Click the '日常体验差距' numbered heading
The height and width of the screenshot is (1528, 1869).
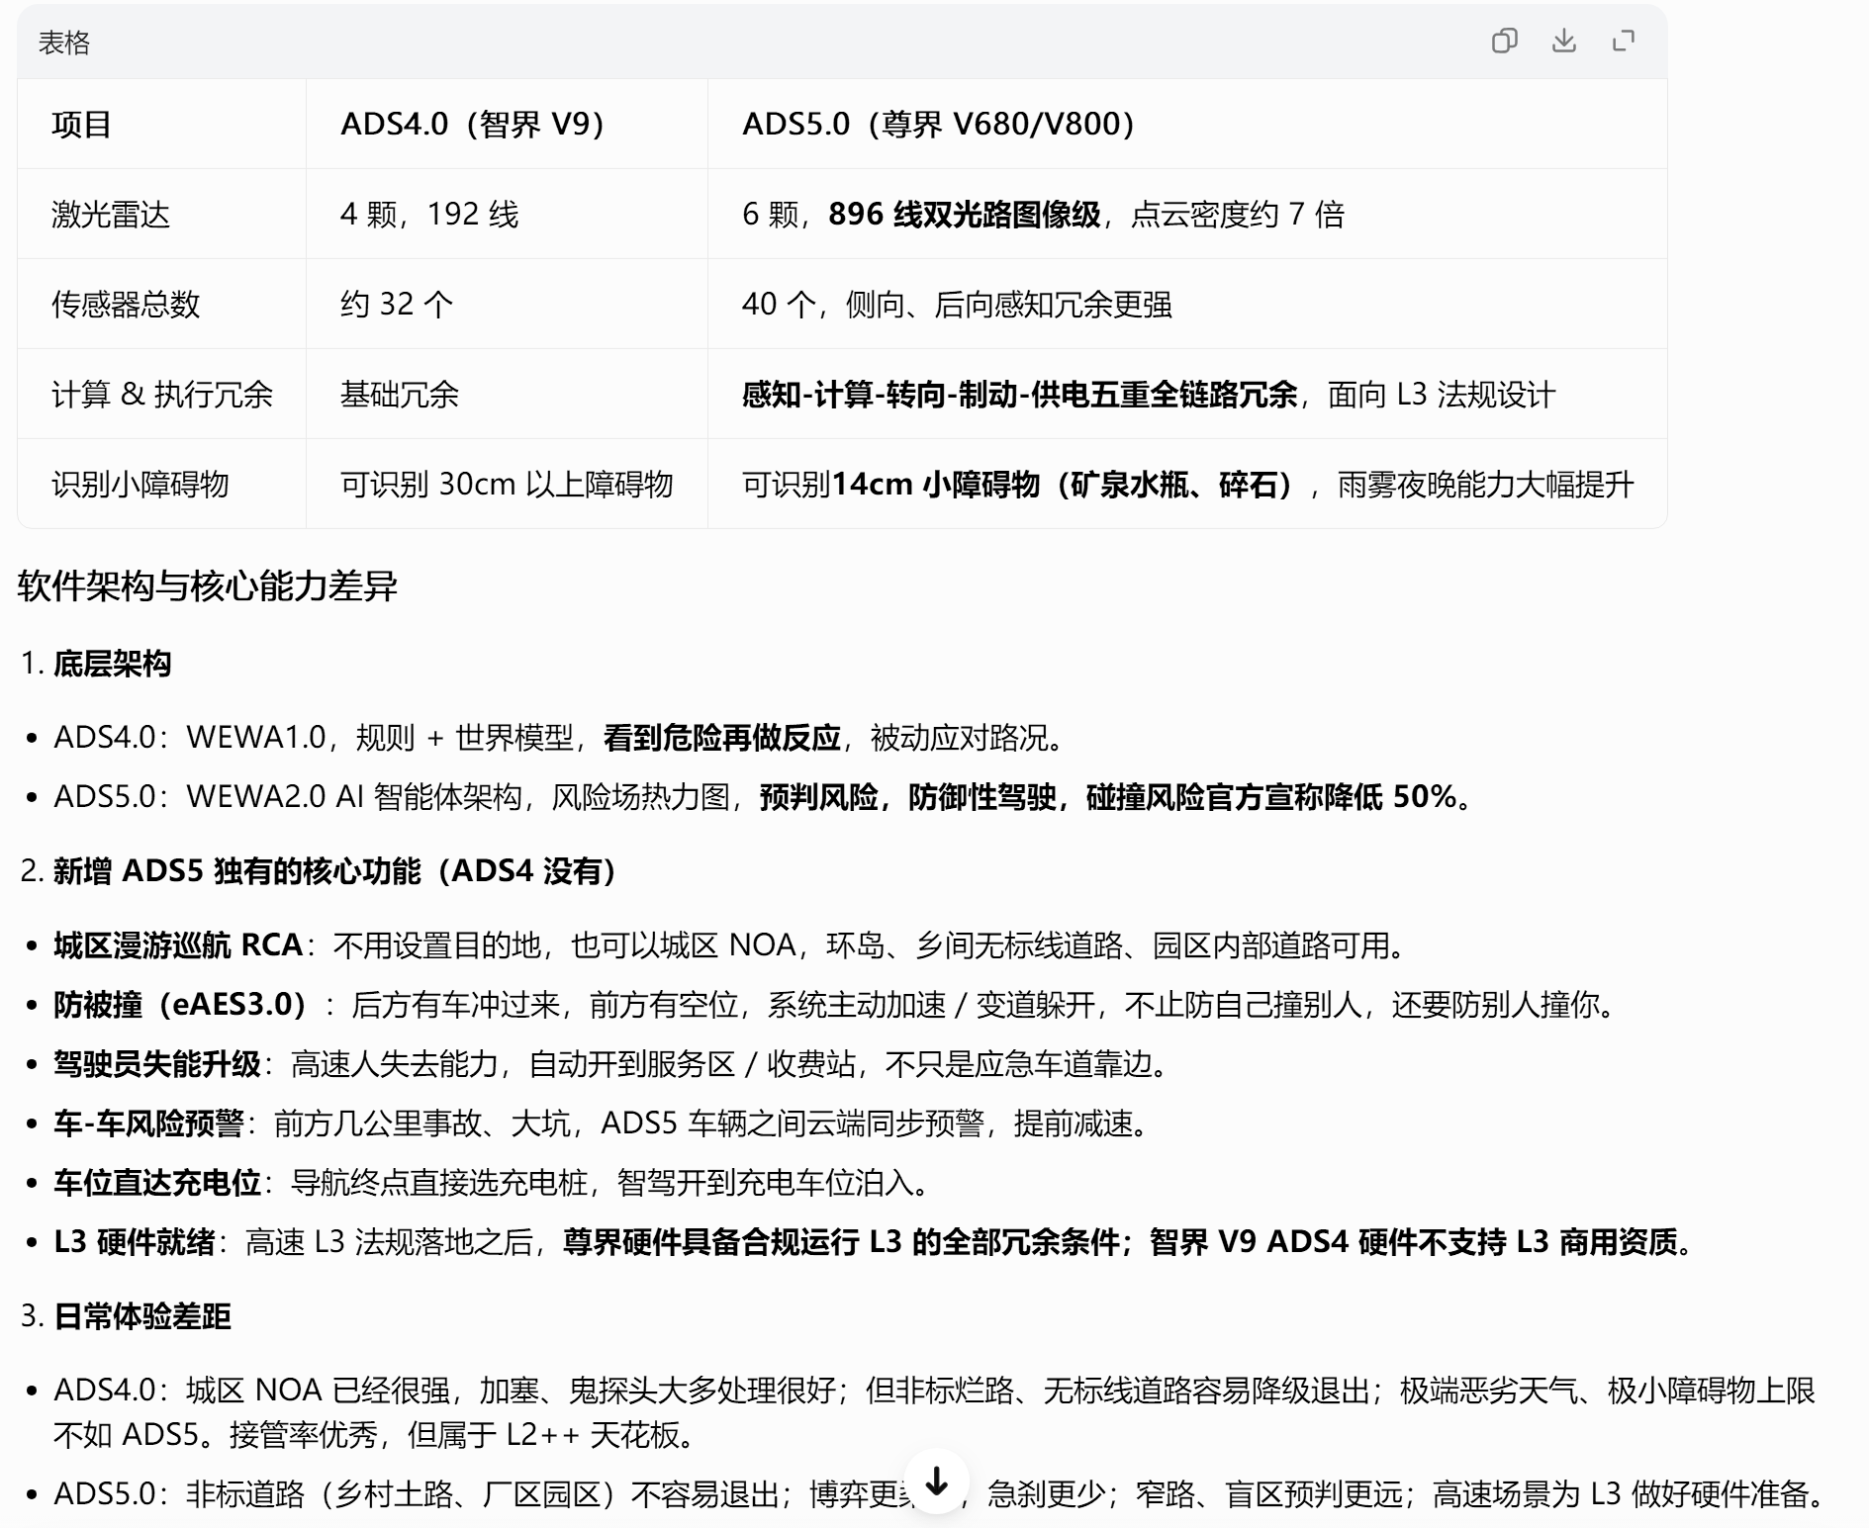pyautogui.click(x=142, y=1316)
